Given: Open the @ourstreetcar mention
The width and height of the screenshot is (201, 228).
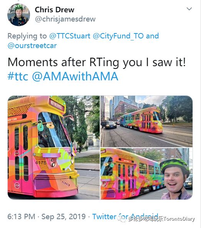Looking at the screenshot, I should click(32, 45).
